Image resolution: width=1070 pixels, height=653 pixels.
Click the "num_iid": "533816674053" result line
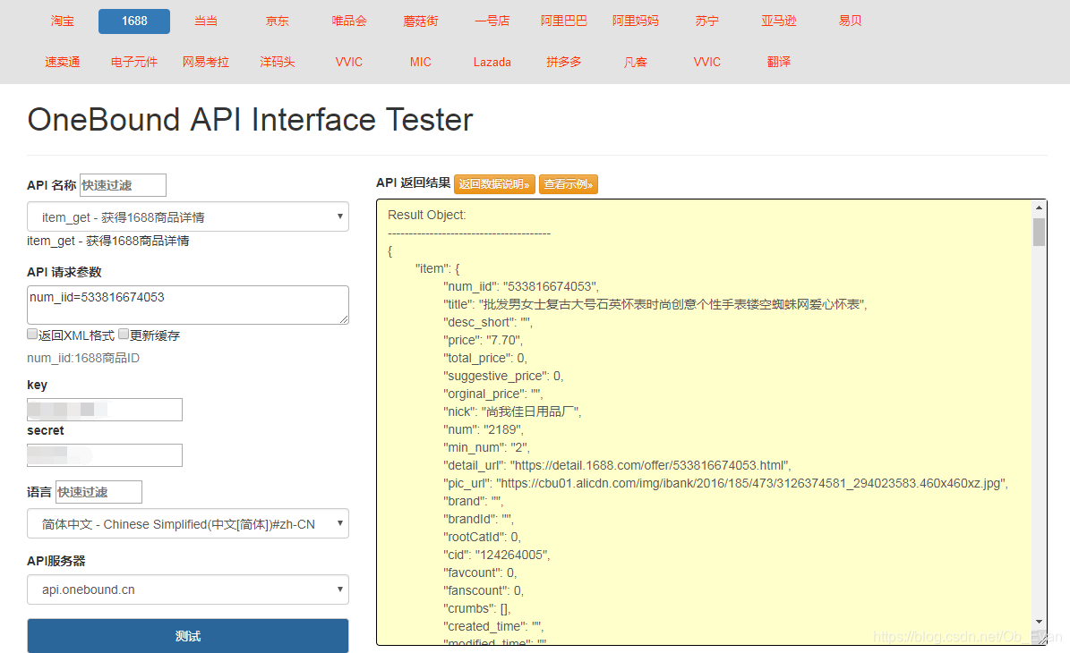[x=520, y=286]
